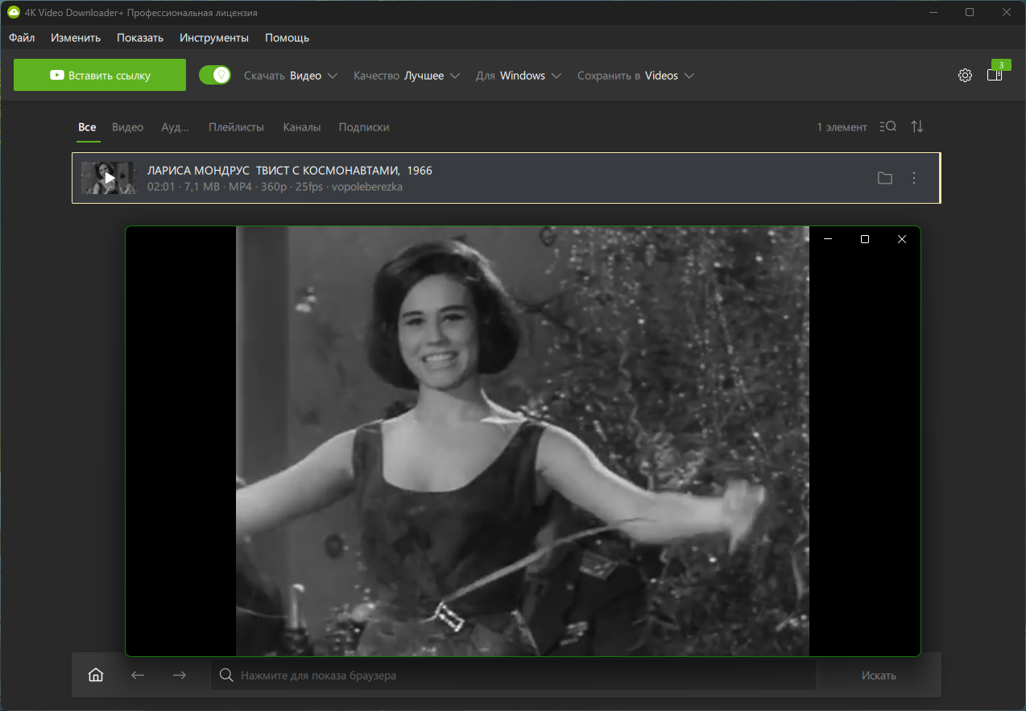Viewport: 1026px width, 711px height.
Task: Open the settings gear icon
Action: (x=965, y=76)
